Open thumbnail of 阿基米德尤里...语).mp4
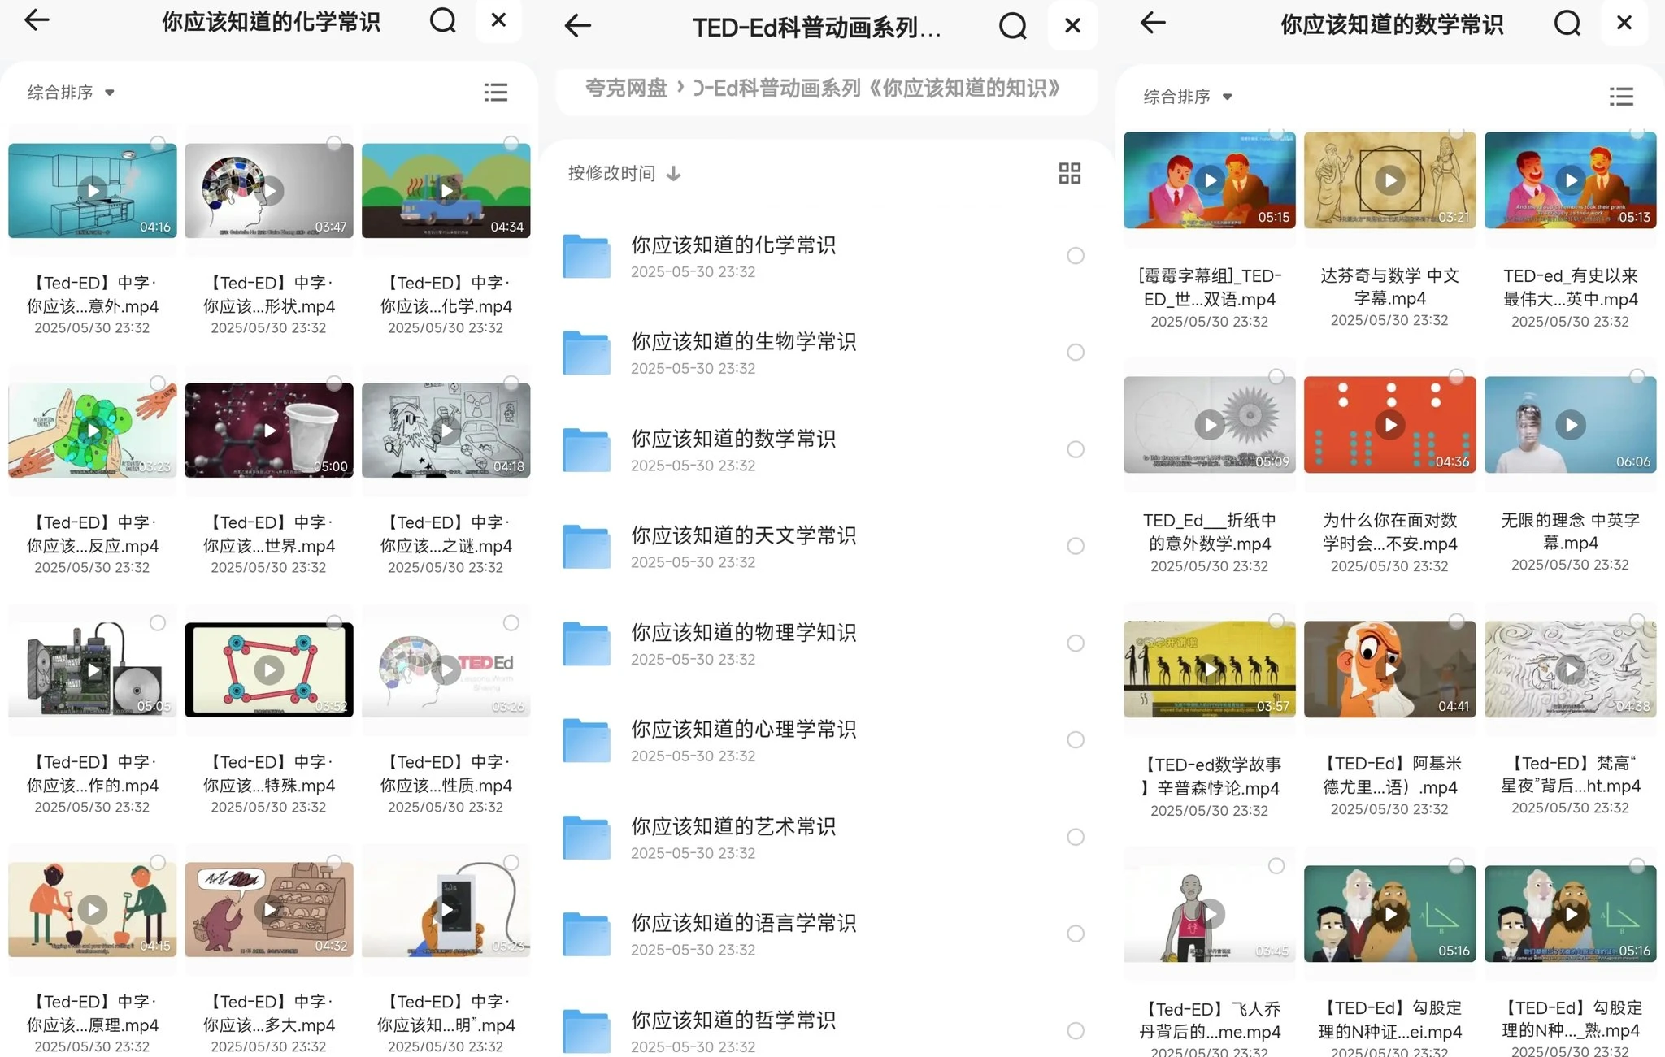The image size is (1665, 1057). (1389, 669)
